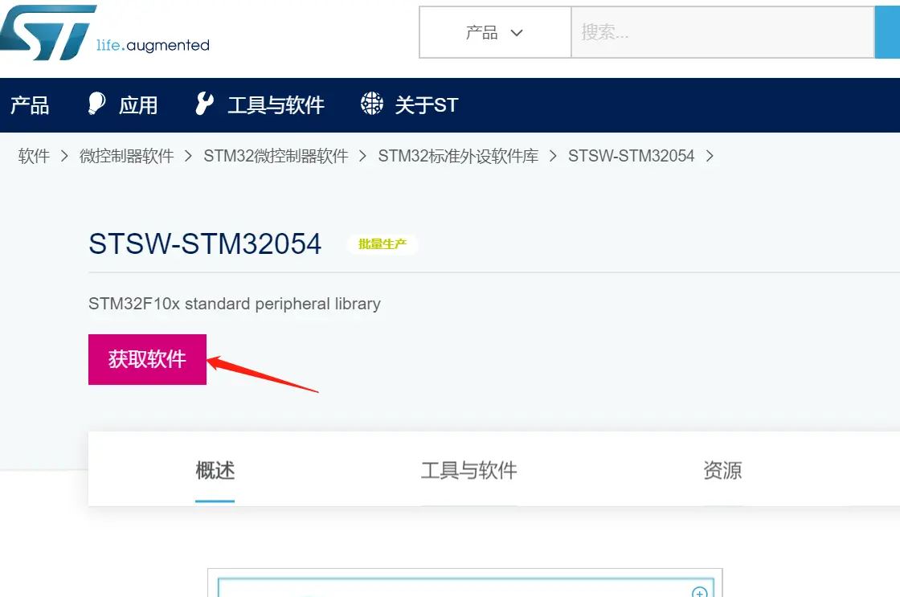Open the 应用 navigation menu
Screen dimensions: 900x597
[138, 105]
